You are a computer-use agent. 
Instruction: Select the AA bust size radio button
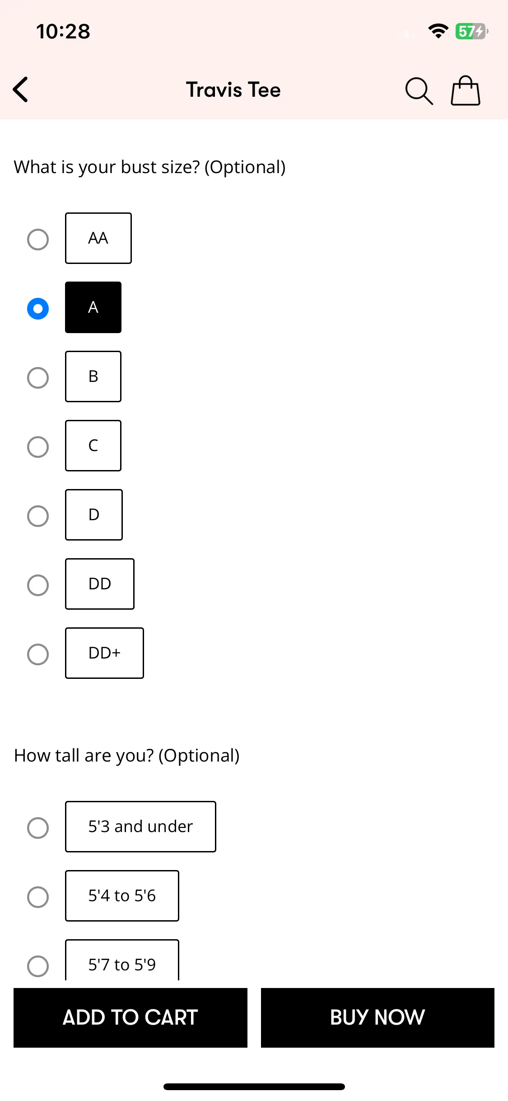(x=38, y=239)
